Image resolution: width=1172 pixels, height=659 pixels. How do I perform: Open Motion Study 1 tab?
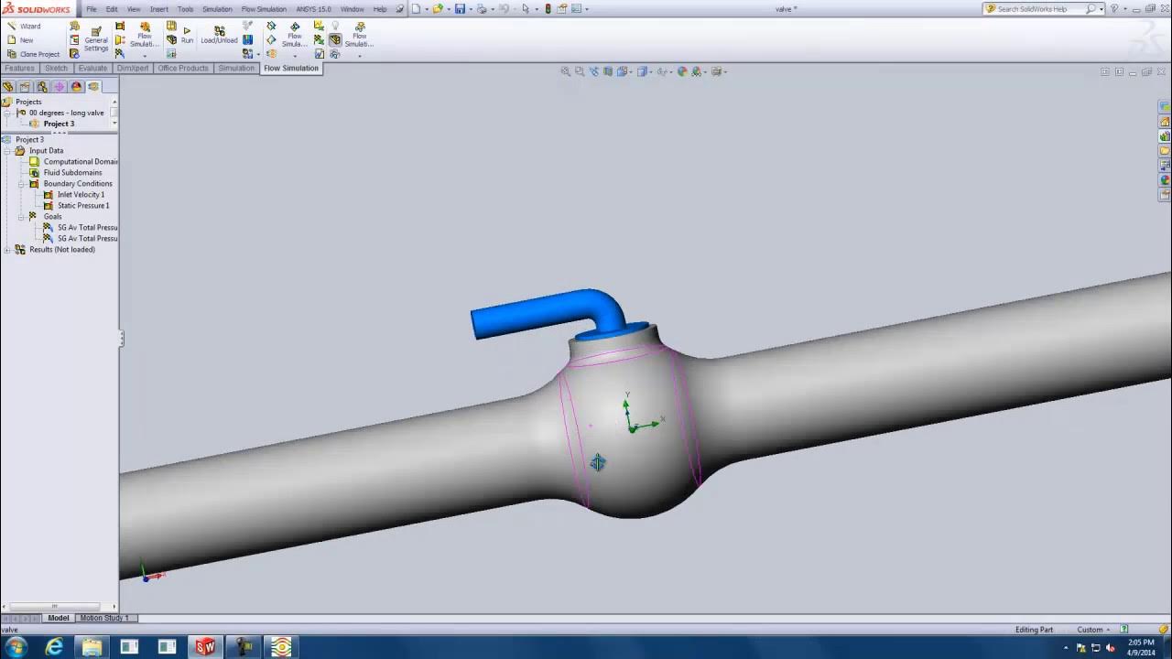103,618
